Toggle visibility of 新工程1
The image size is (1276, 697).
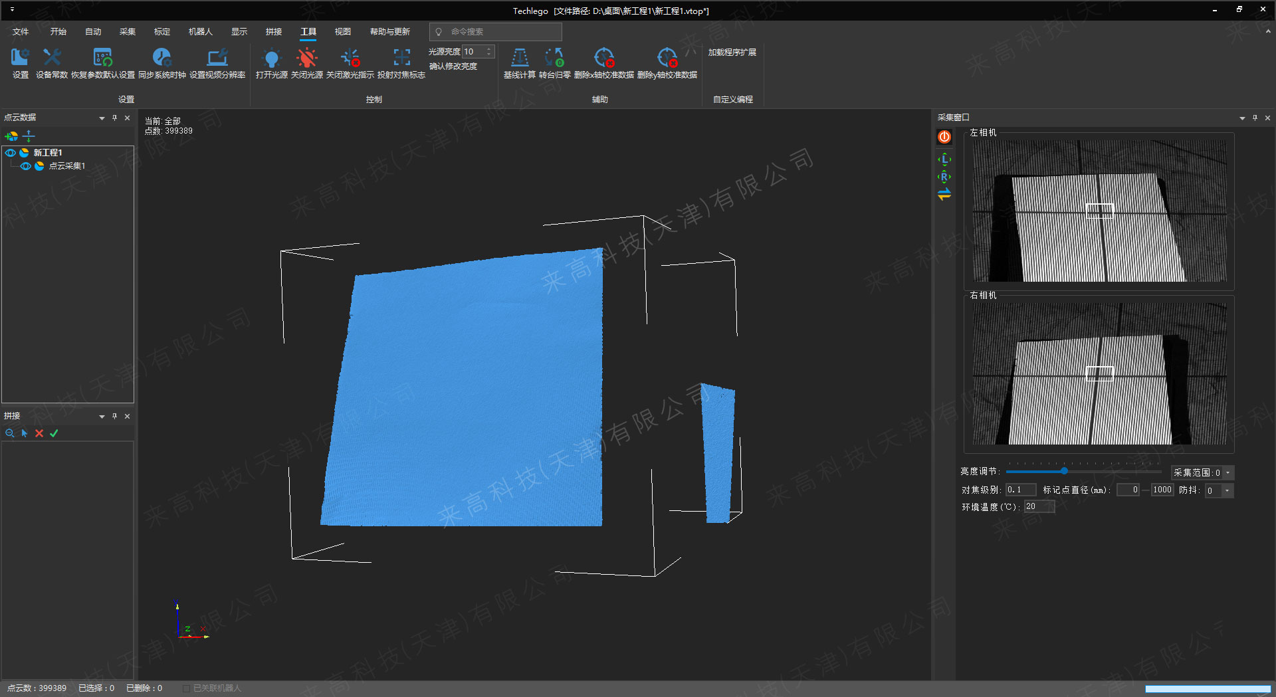point(11,153)
